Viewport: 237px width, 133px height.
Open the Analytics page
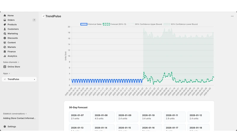pos(19,56)
